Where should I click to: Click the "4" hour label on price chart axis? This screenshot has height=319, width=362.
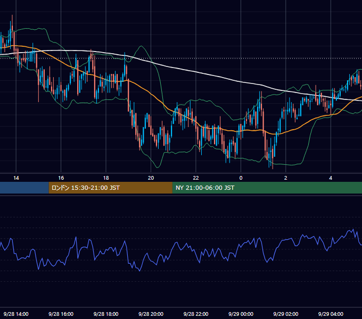point(331,178)
